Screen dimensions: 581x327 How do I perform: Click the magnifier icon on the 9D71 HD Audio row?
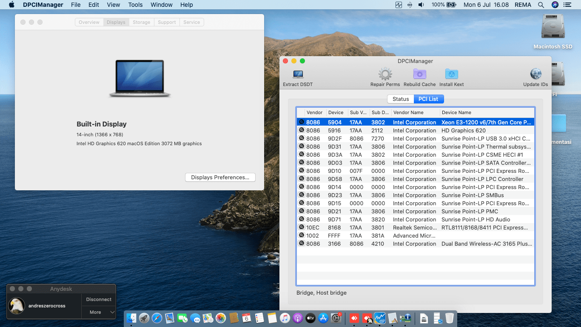pyautogui.click(x=302, y=219)
